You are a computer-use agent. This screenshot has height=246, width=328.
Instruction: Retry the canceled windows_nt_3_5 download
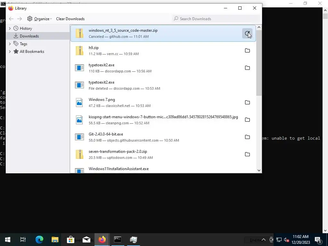[x=247, y=33]
